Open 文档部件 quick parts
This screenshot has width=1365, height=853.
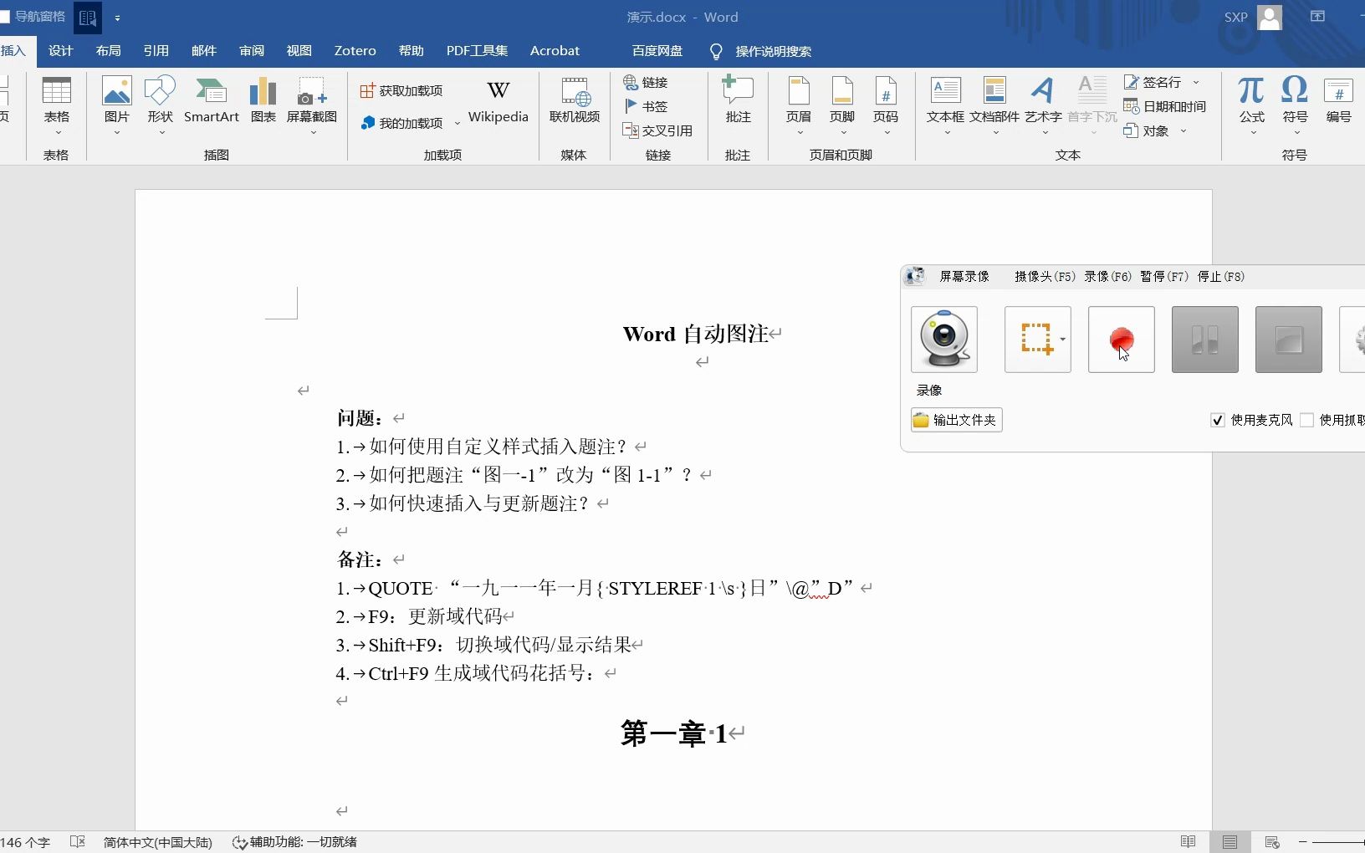point(994,90)
